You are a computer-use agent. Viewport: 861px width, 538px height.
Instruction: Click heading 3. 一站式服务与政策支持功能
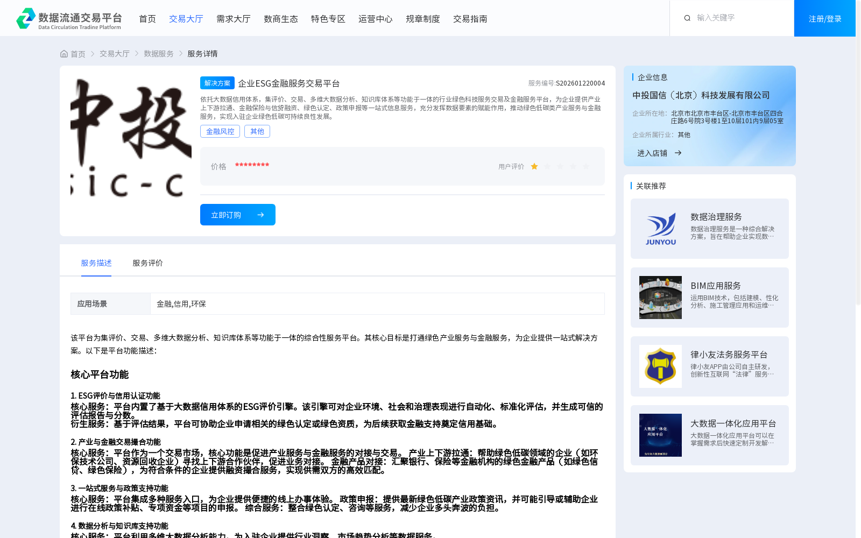coord(119,489)
